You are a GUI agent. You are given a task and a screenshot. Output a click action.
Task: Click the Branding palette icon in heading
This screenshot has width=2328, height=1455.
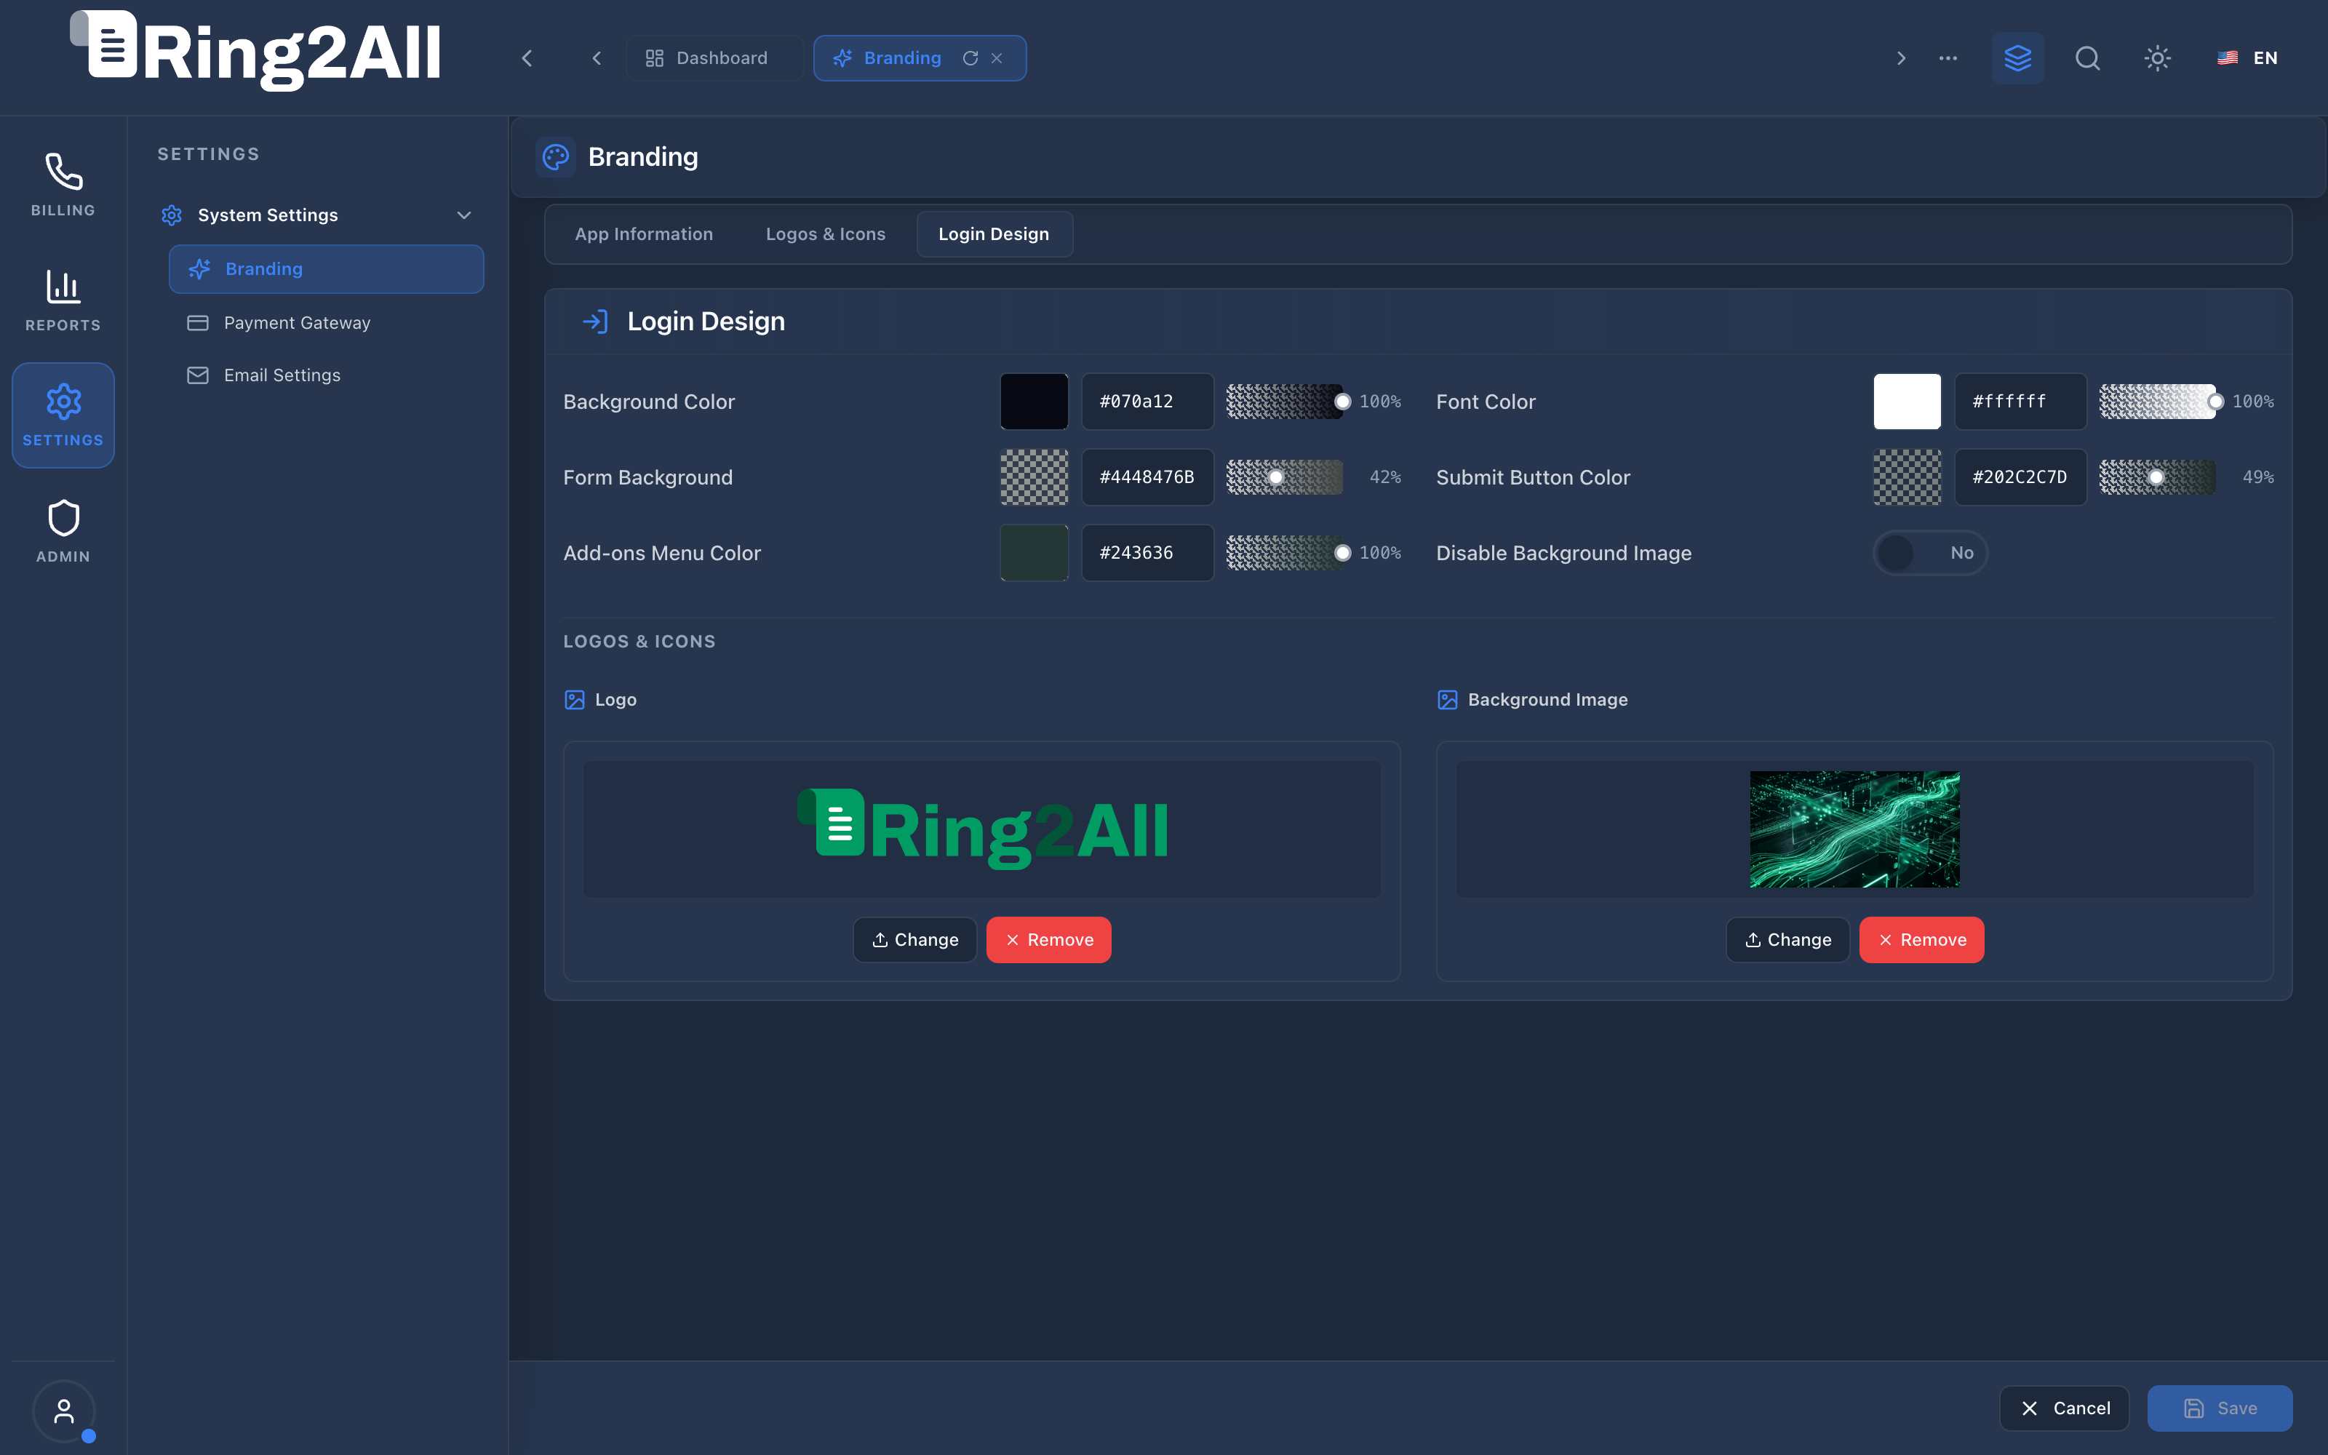click(556, 157)
